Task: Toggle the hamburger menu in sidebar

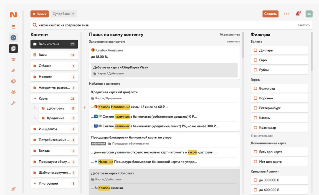Action: pyautogui.click(x=13, y=27)
